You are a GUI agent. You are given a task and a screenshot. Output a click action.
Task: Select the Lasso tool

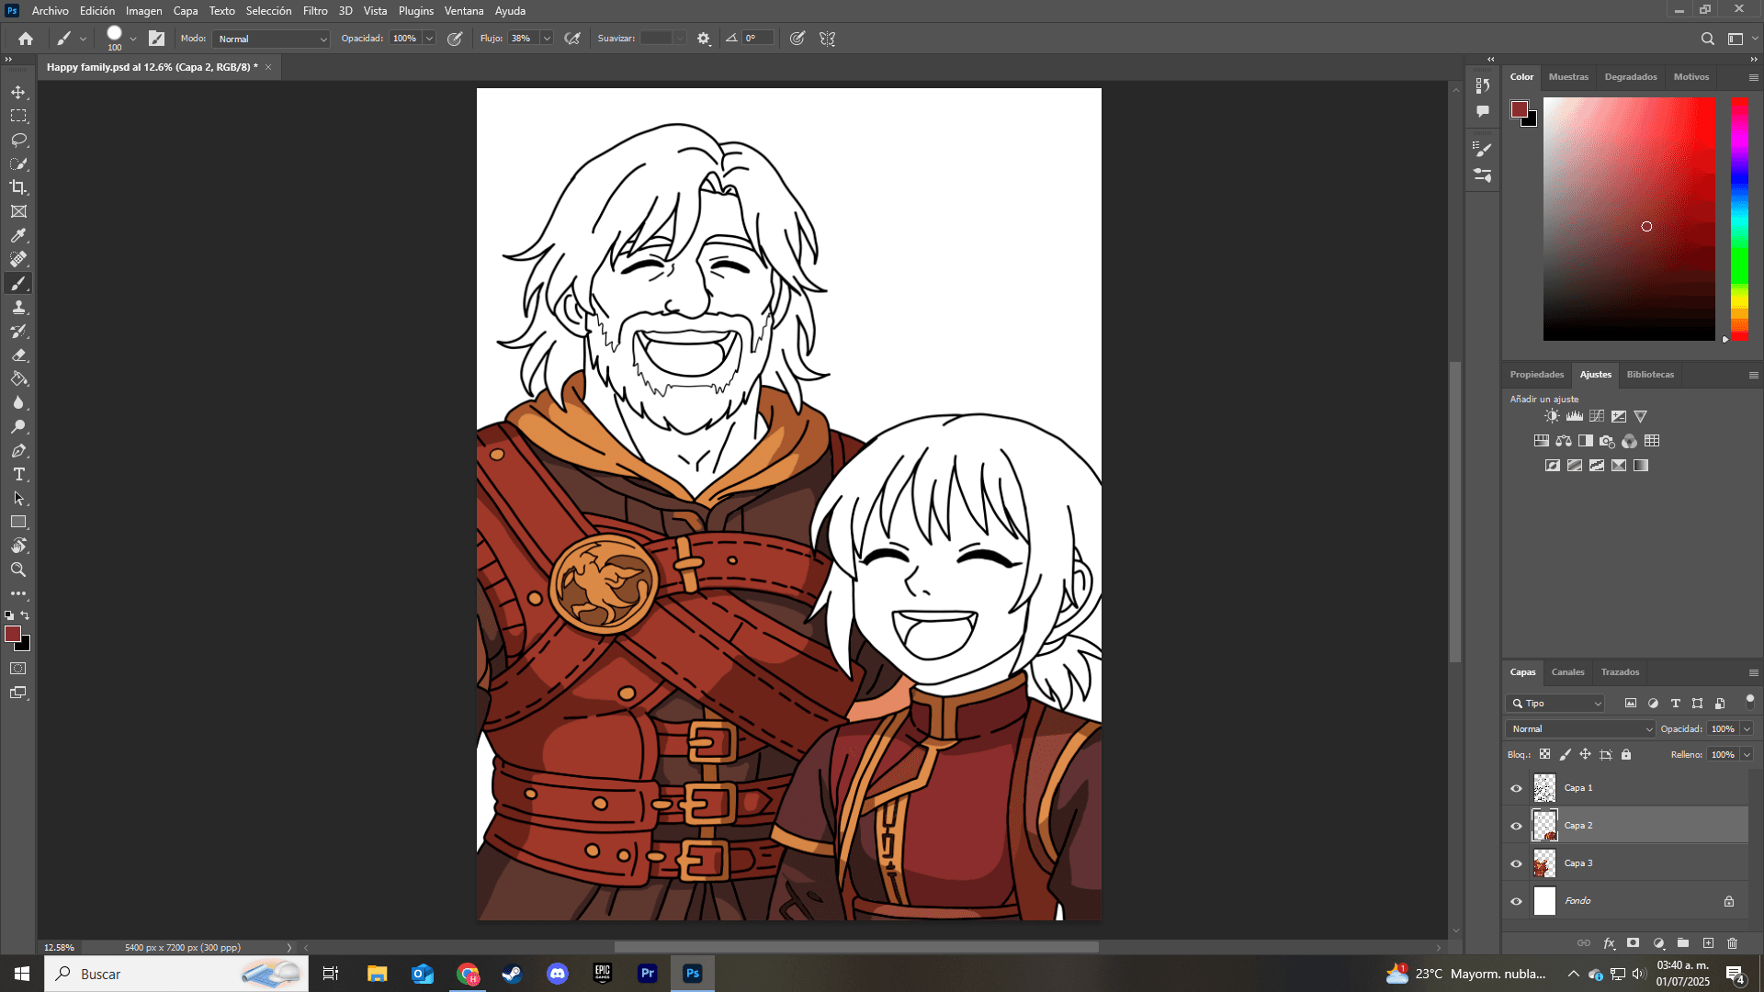tap(18, 140)
